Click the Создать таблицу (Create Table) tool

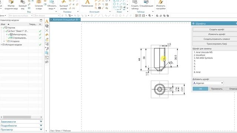[135, 5]
